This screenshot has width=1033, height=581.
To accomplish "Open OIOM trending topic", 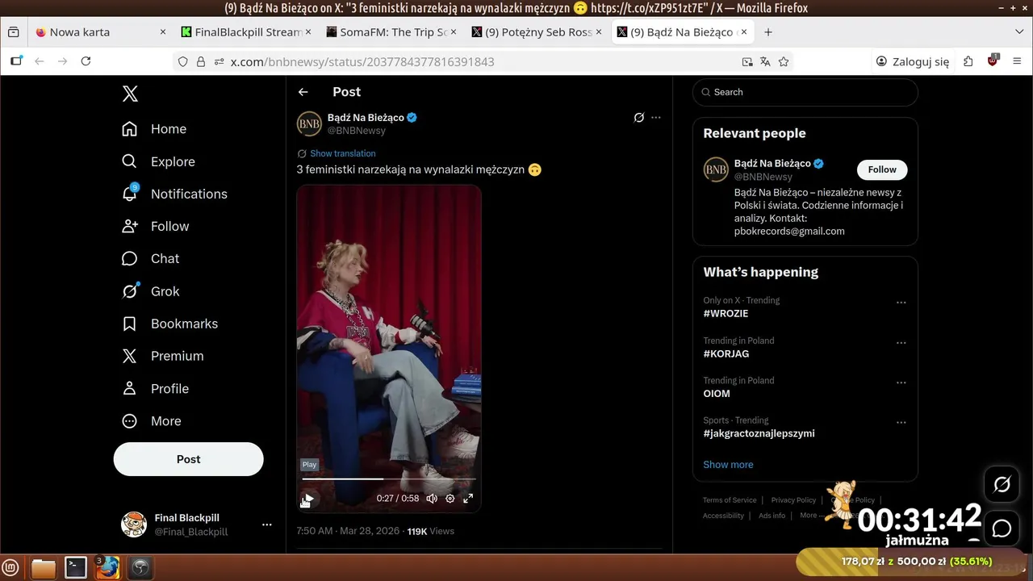I will [717, 394].
